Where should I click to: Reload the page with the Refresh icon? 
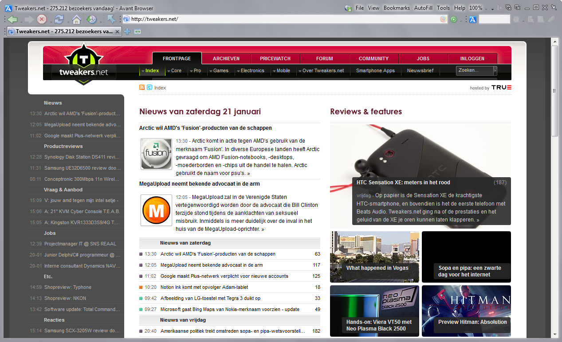click(x=59, y=19)
